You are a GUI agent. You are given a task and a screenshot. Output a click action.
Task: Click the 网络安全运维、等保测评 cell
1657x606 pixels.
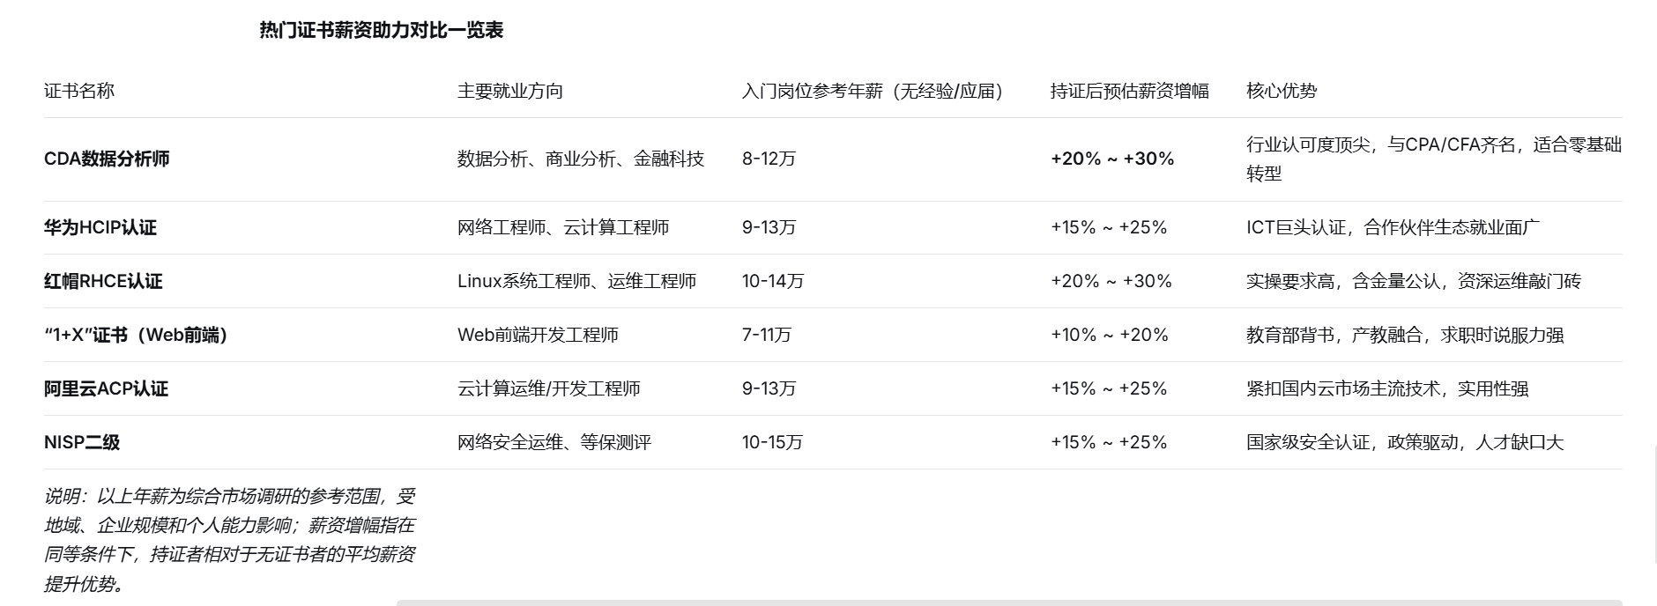point(554,442)
